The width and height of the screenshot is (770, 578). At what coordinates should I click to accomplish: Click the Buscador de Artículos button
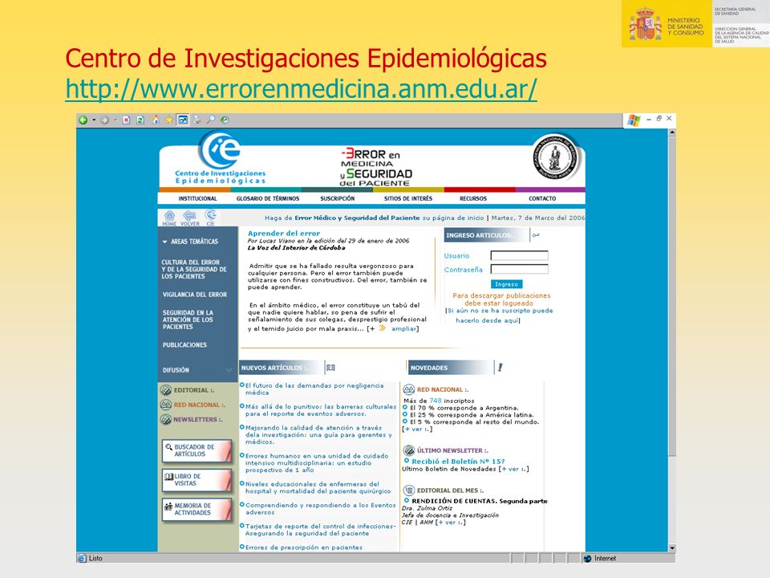click(x=197, y=450)
